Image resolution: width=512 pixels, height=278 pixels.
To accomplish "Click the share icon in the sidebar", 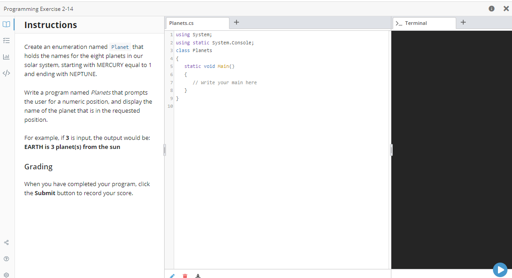I will pyautogui.click(x=6, y=242).
